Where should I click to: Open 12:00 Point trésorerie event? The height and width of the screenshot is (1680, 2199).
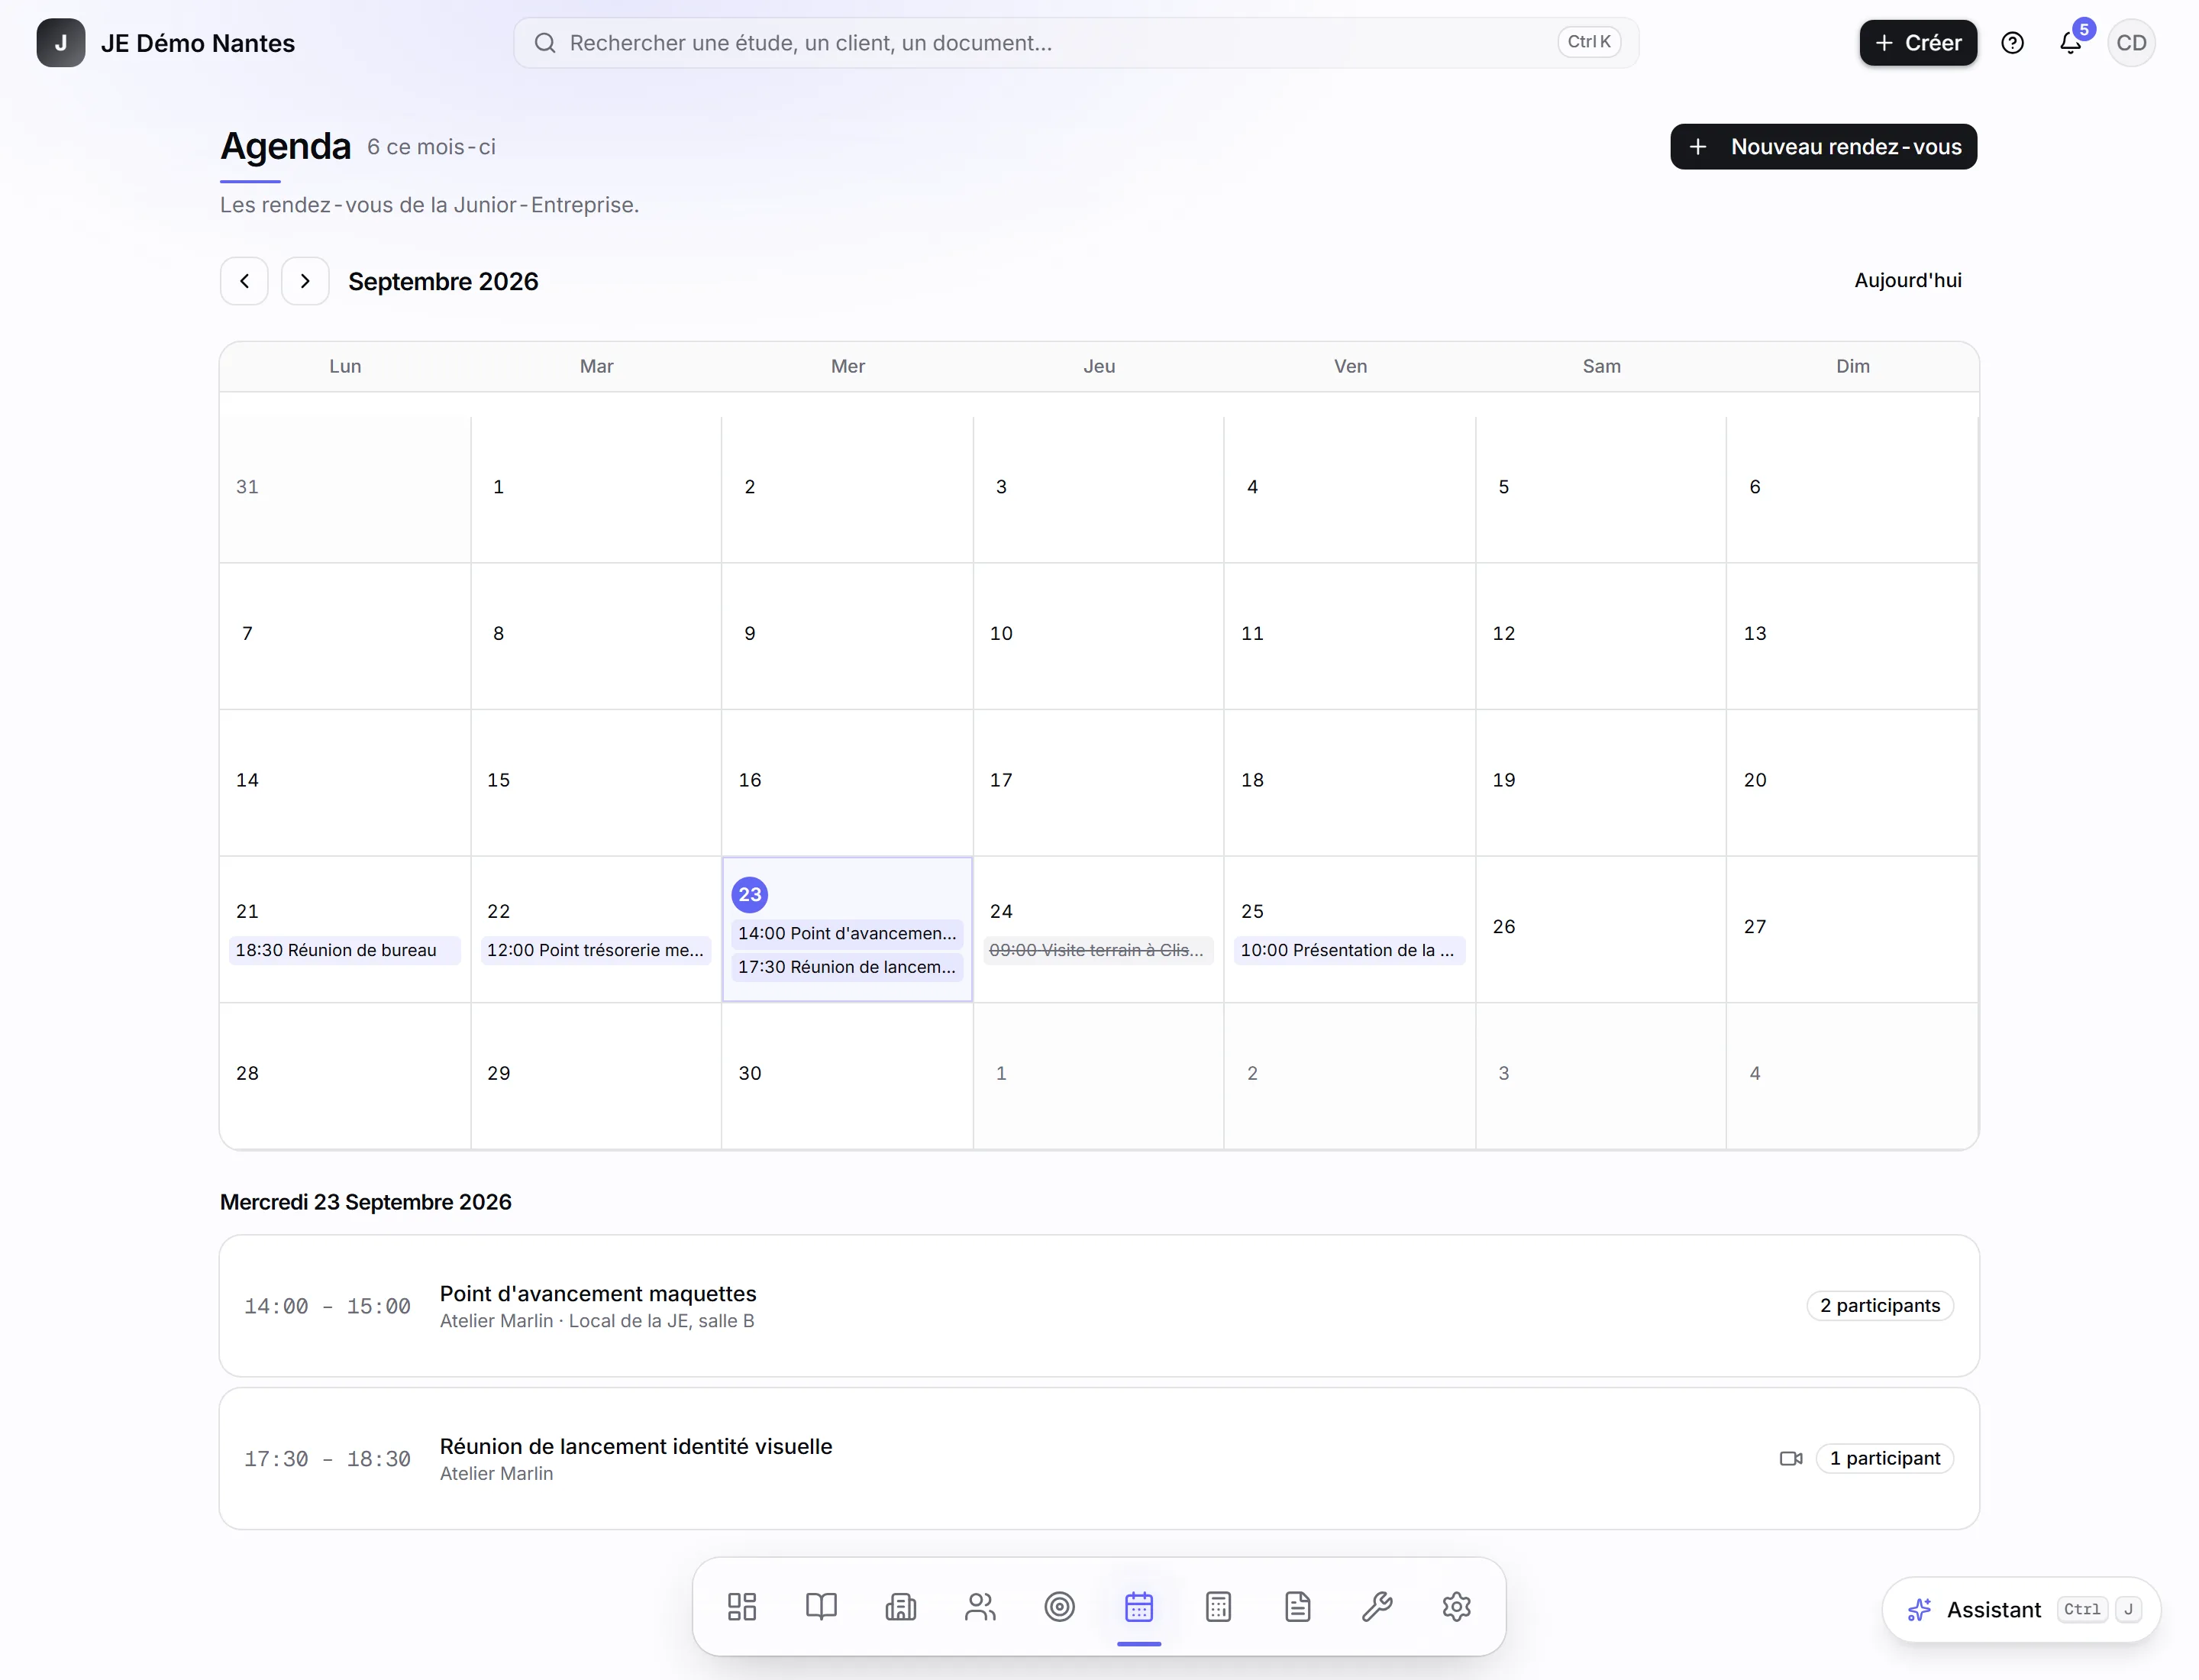tap(596, 950)
